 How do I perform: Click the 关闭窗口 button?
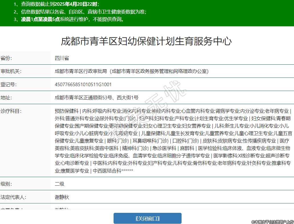click(147, 218)
